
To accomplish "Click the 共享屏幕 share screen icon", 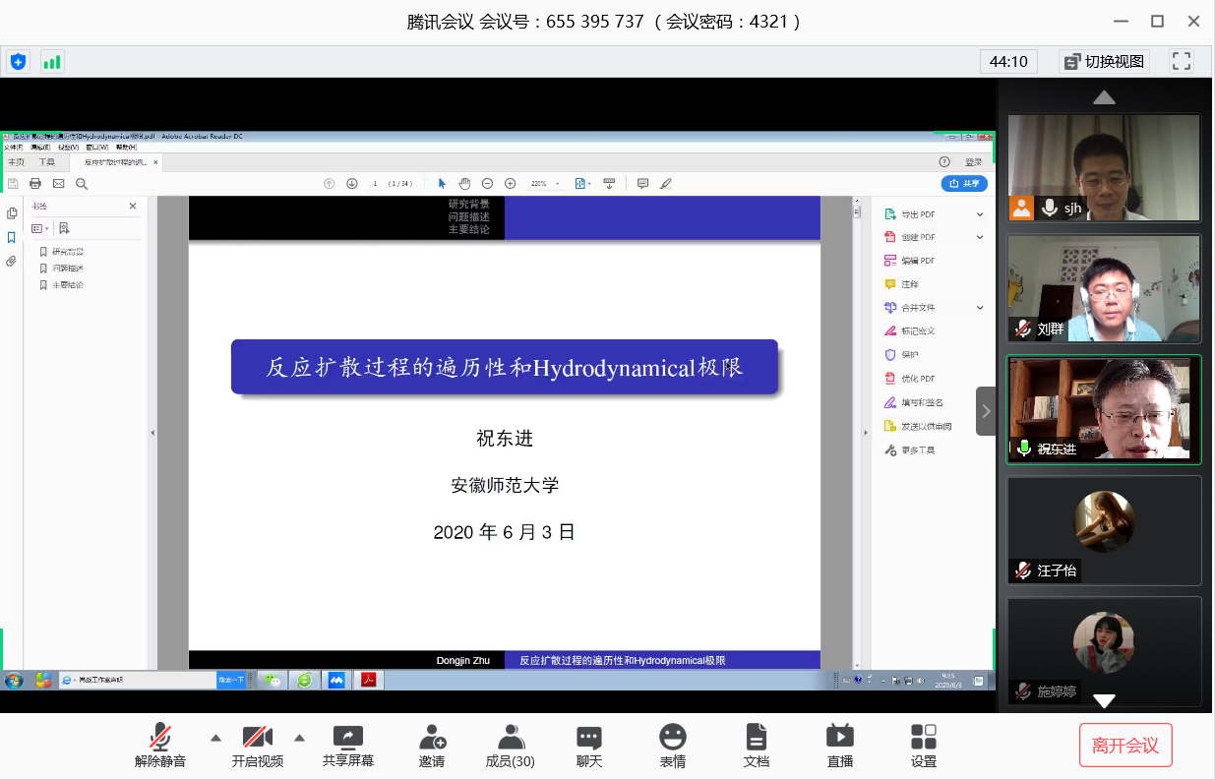I will click(347, 738).
